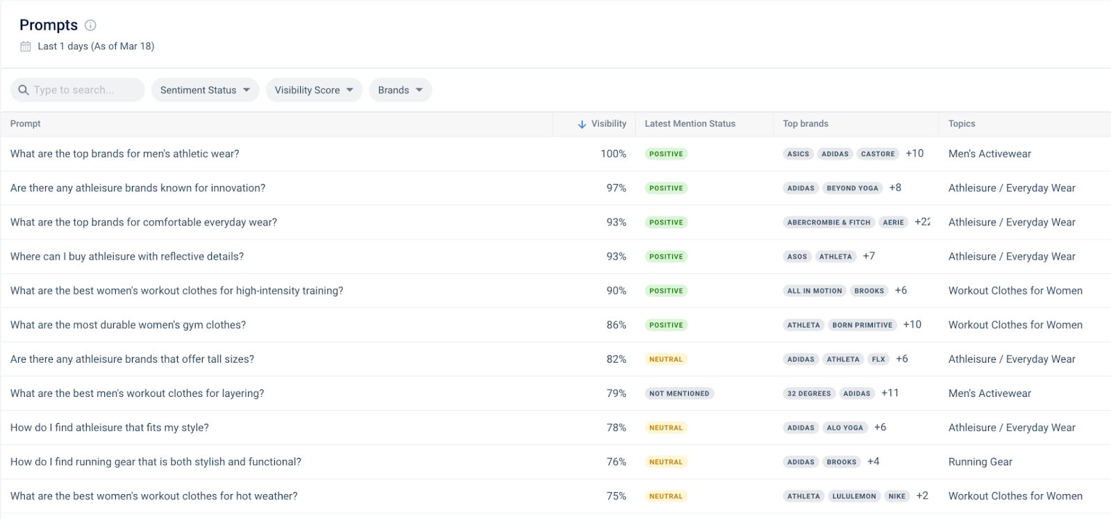Click the NIKE brand tag
The width and height of the screenshot is (1111, 519).
pos(897,496)
